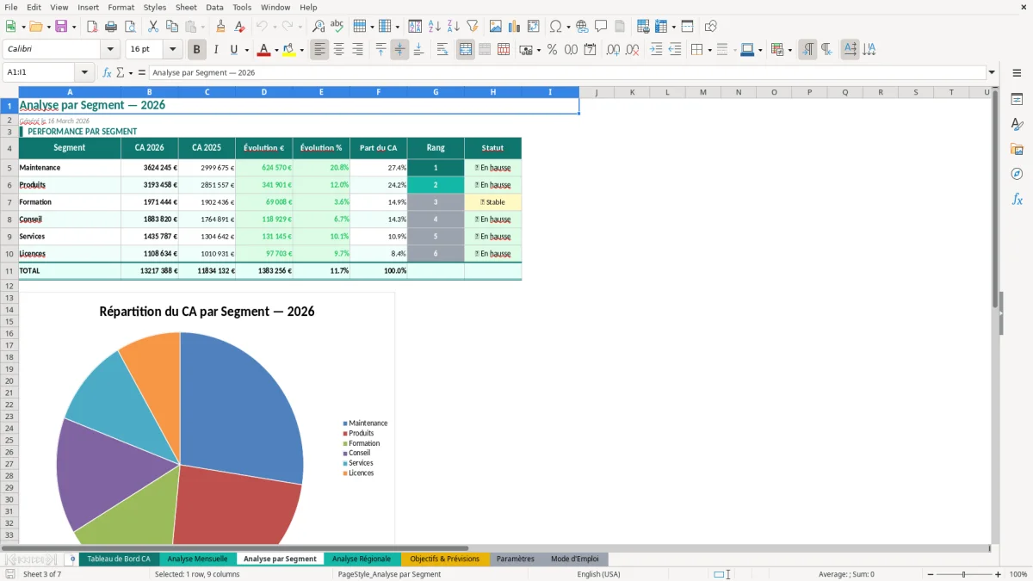1033x581 pixels.
Task: Click the yellow background color swatch
Action: pos(288,50)
